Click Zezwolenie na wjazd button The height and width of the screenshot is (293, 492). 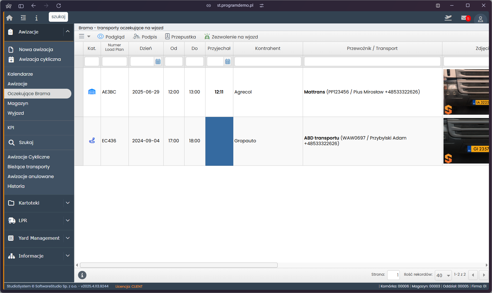point(231,37)
